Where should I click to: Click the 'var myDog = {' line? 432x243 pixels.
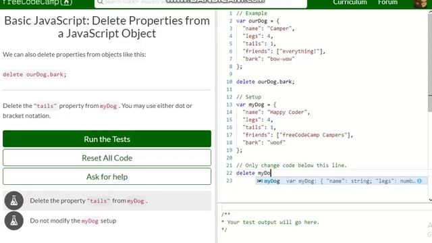coord(256,105)
